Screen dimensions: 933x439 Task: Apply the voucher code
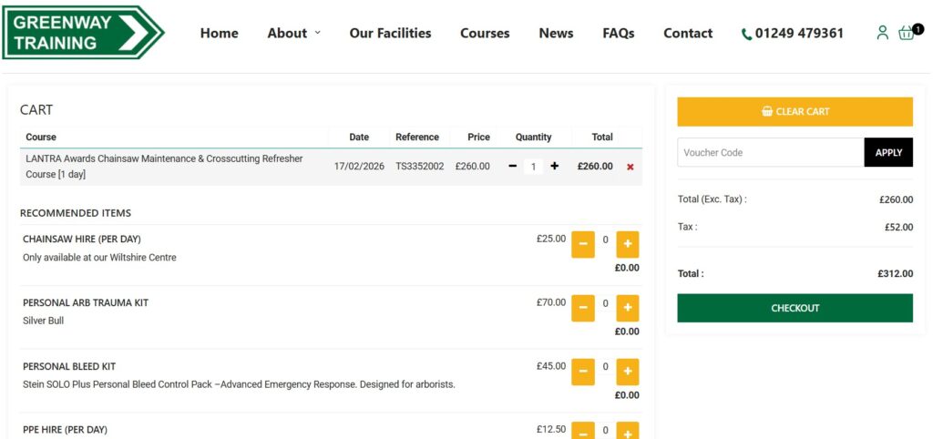[888, 152]
